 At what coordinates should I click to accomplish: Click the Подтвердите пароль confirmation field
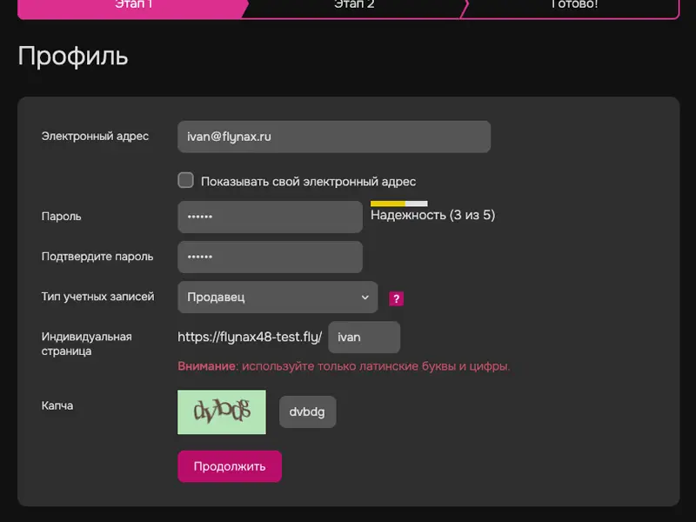270,257
